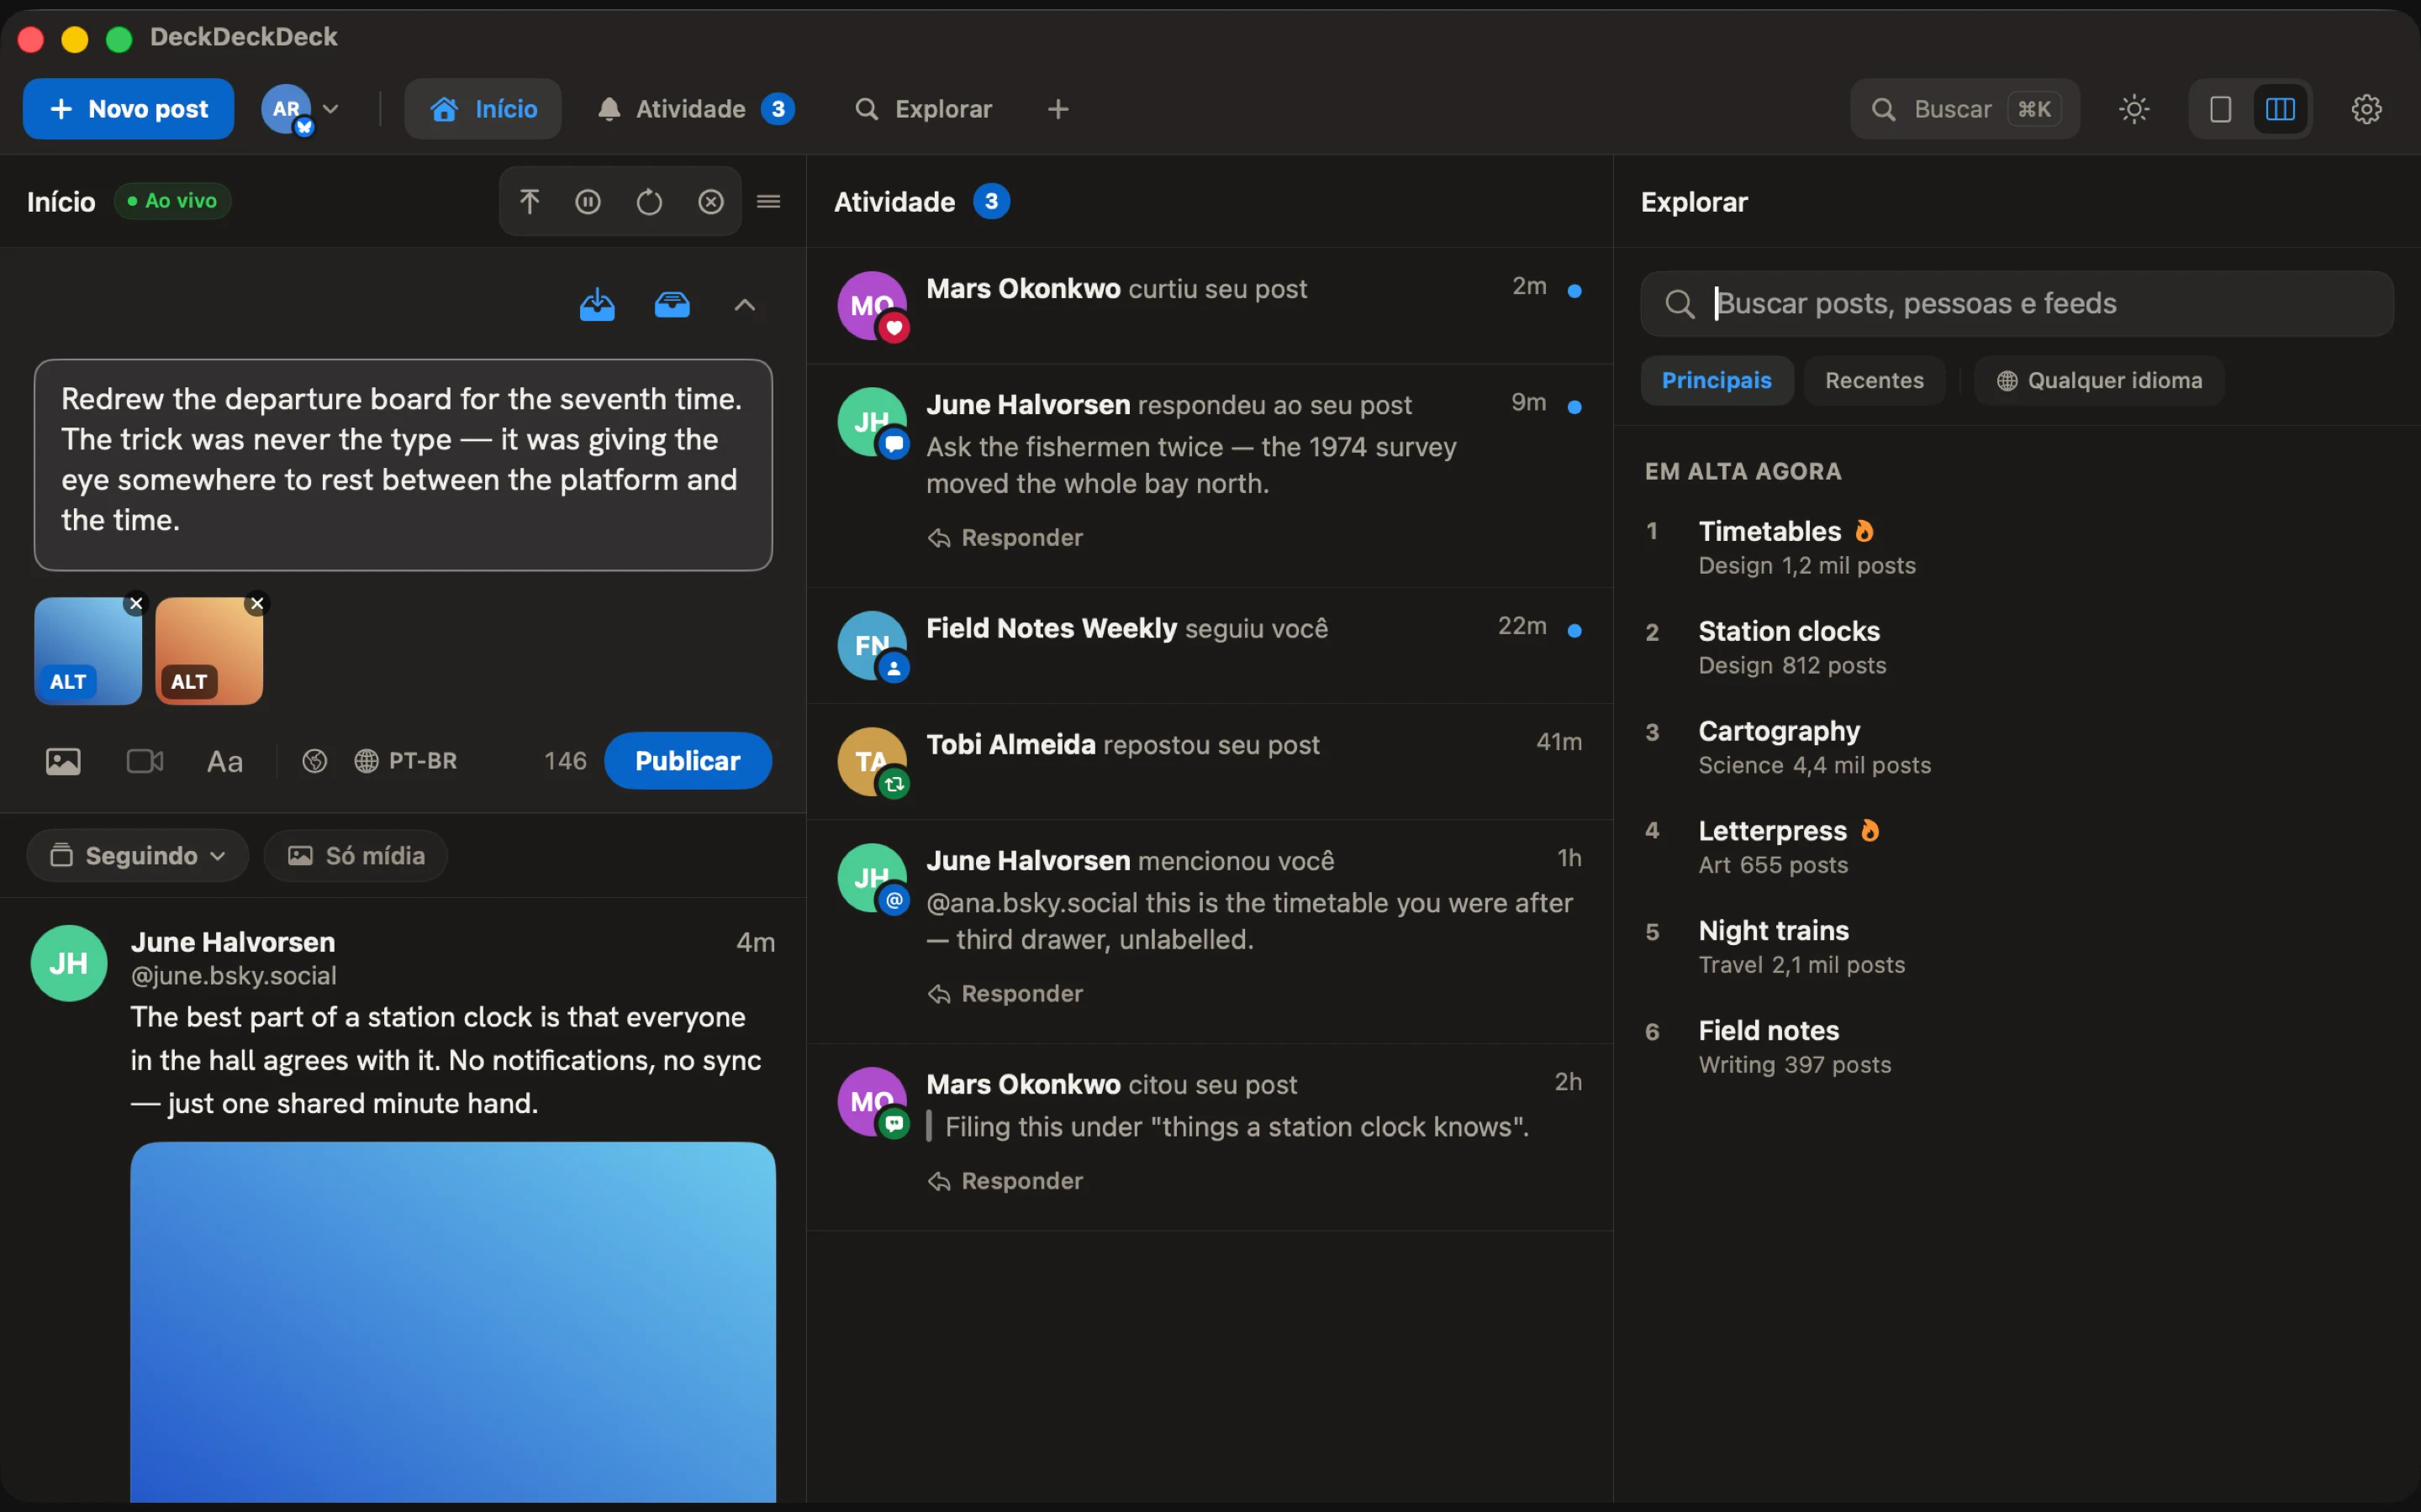
Task: Open the Aa text formatting options
Action: tap(225, 762)
